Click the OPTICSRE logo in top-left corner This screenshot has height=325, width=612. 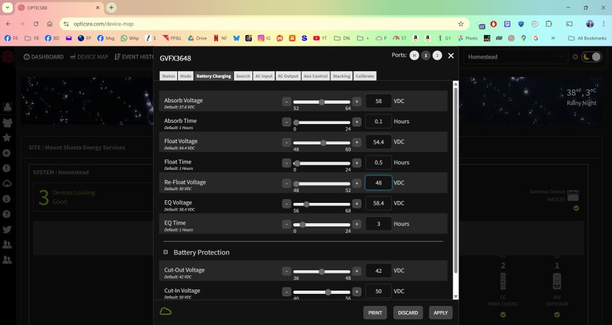tap(7, 57)
